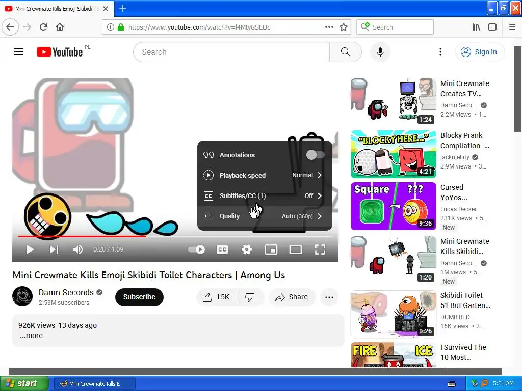The height and width of the screenshot is (391, 522).
Task: Skip to the next video
Action: (54, 249)
